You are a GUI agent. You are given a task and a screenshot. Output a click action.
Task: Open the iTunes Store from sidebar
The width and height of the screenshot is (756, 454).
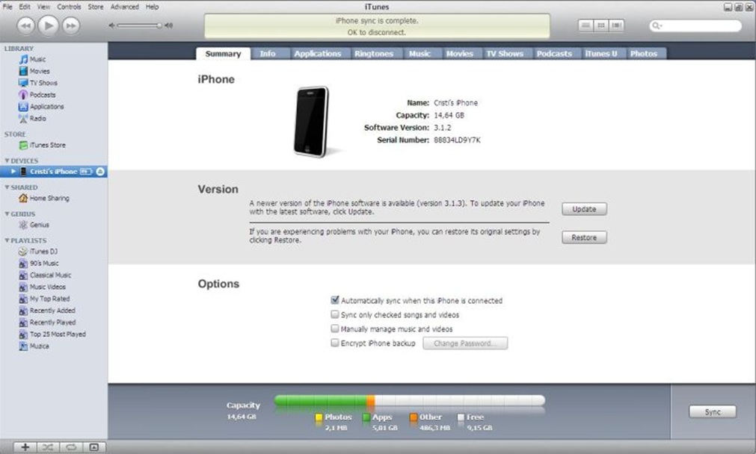click(x=47, y=146)
